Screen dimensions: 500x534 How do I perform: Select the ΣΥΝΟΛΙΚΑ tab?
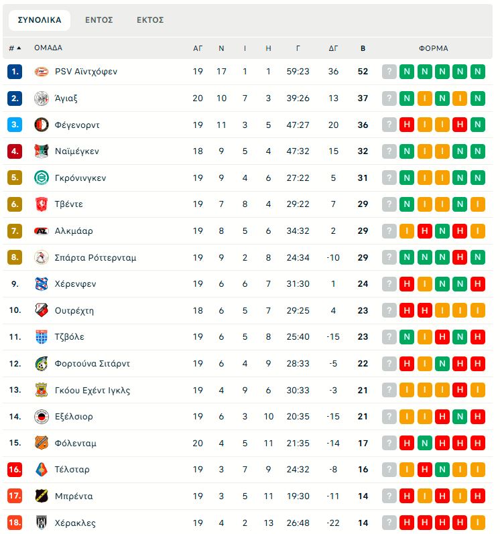tap(40, 20)
